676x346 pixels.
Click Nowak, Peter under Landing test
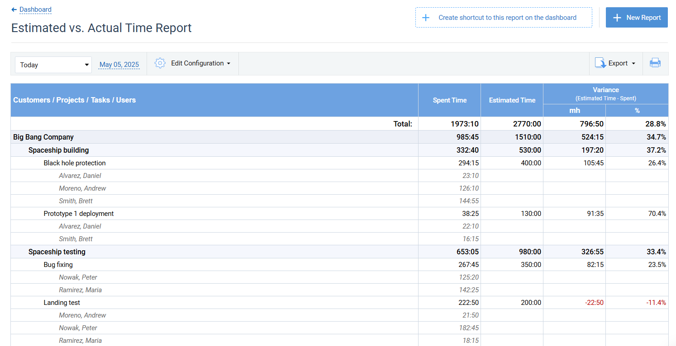(x=78, y=328)
